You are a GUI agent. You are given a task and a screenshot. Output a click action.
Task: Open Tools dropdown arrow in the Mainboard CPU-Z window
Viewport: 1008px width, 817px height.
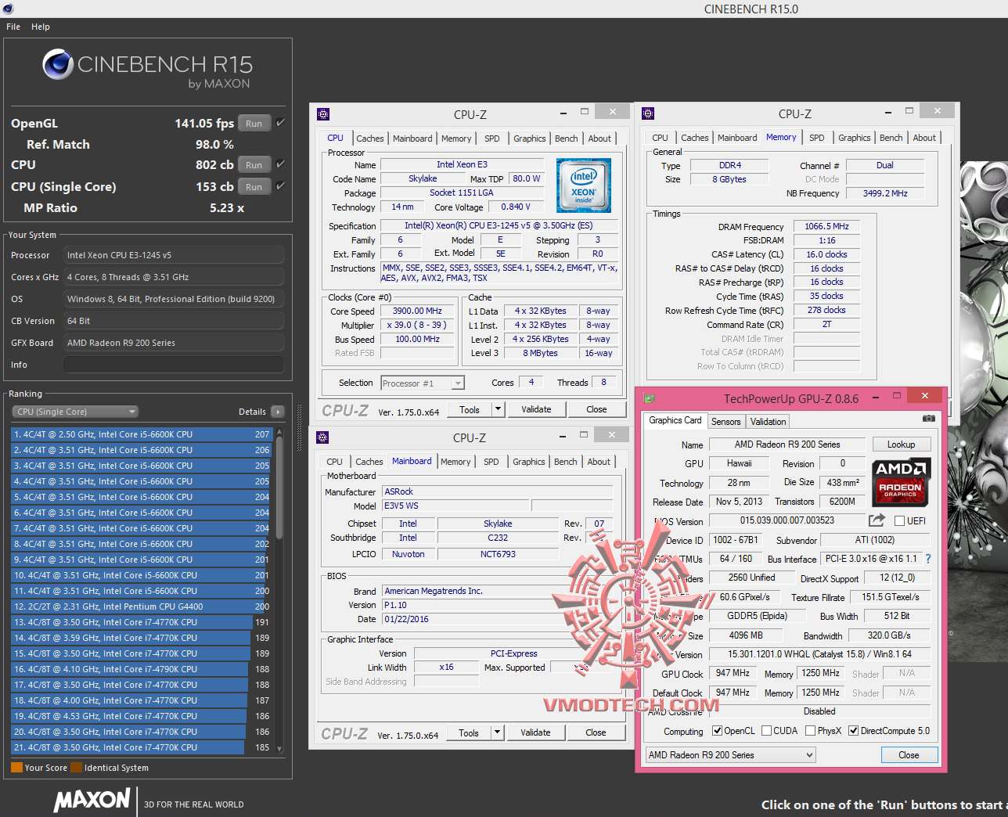[497, 732]
